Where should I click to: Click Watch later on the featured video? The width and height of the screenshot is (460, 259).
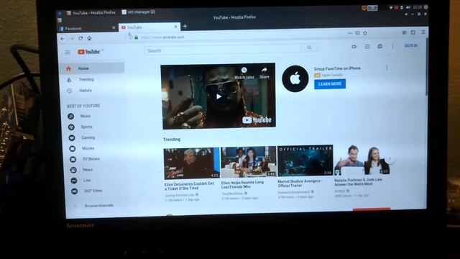pyautogui.click(x=244, y=73)
